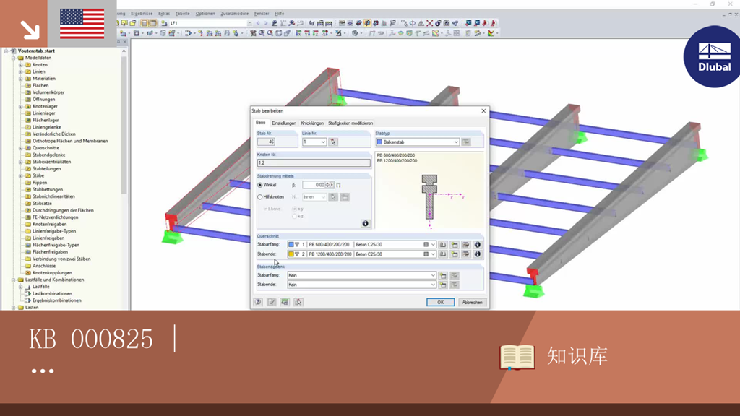Image resolution: width=740 pixels, height=416 pixels.
Task: Open the LF1 load case dropdown in toolbar
Action: click(x=249, y=23)
